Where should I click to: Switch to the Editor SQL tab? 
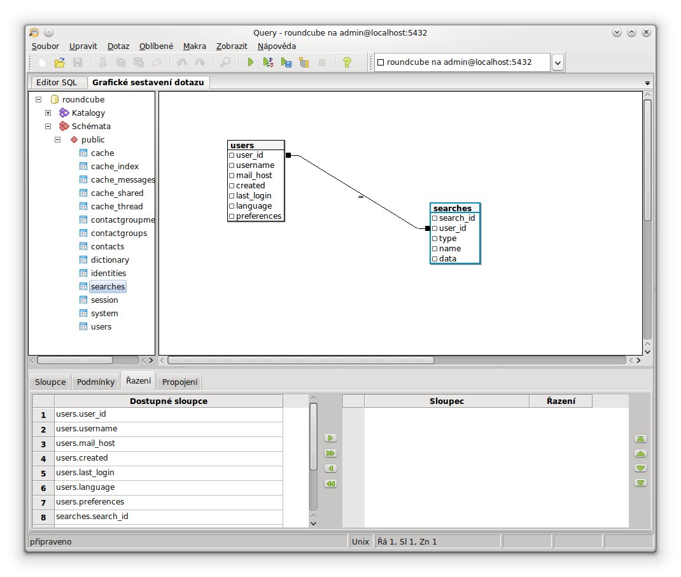pos(57,83)
